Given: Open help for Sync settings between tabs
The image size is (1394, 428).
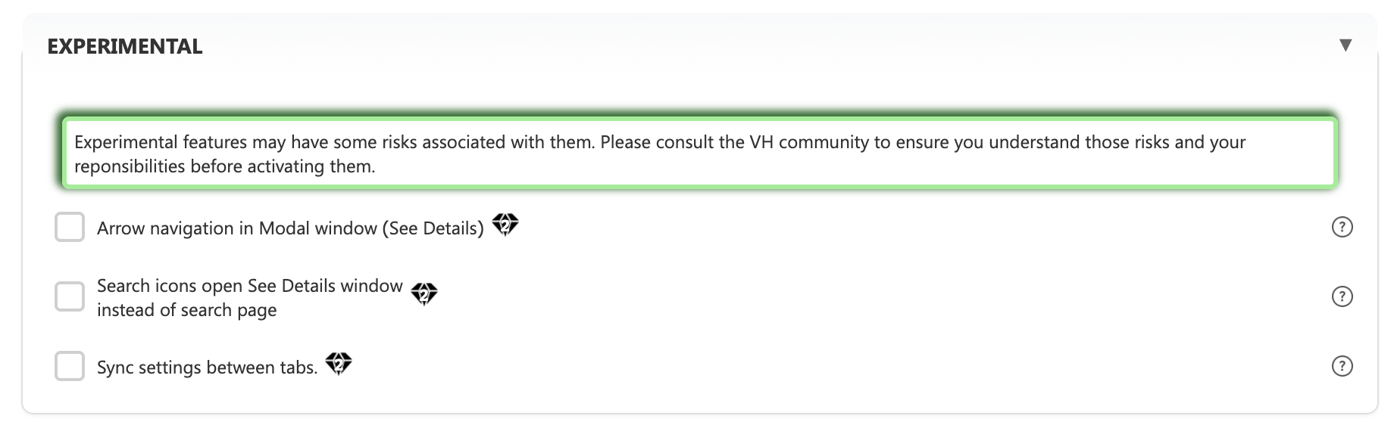Looking at the screenshot, I should click(x=1342, y=366).
